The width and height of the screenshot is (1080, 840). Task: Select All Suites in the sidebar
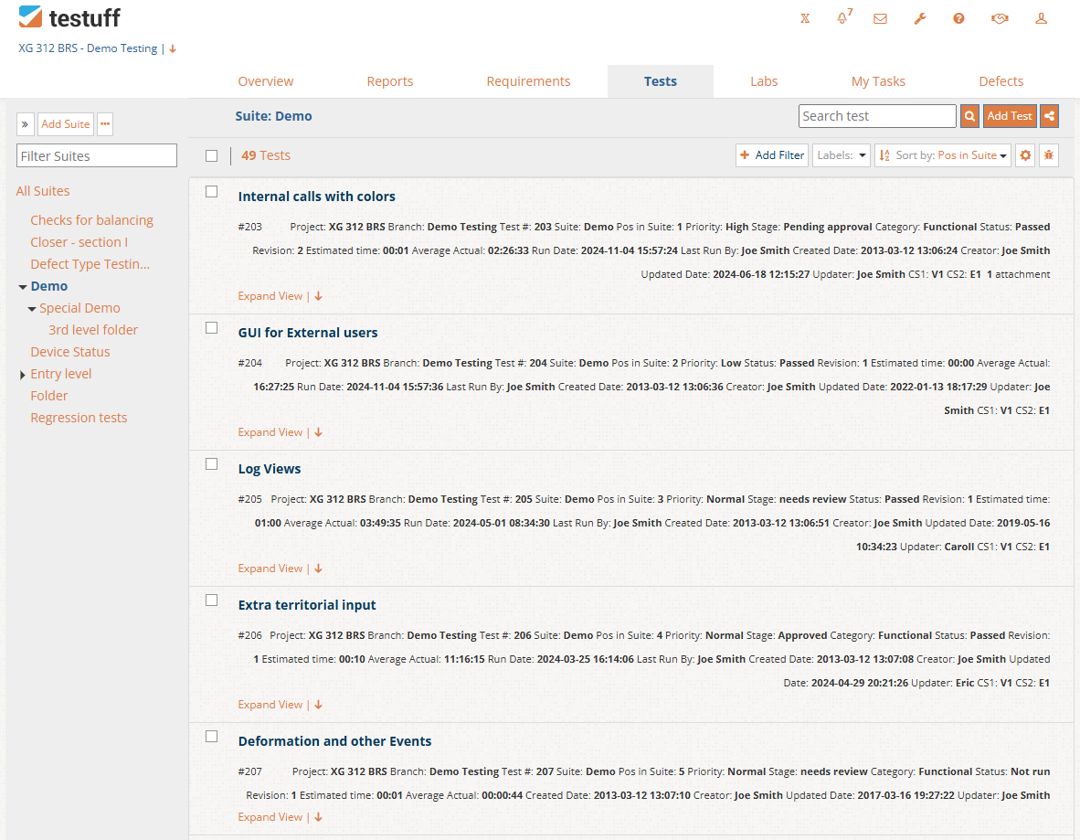[x=43, y=191]
